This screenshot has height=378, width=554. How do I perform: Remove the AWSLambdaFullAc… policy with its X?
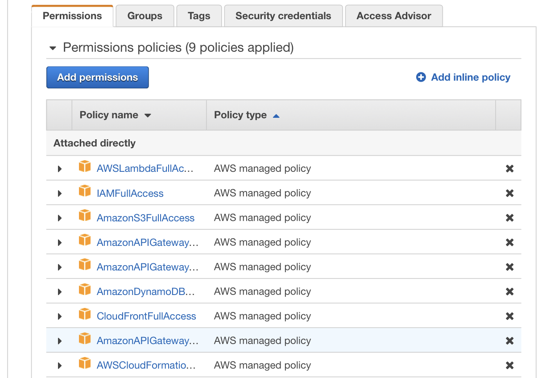coord(509,169)
